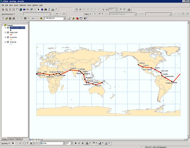Image resolution: width=190 pixels, height=148 pixels.
Task: Click the Countries layer color swatch
Action: 11,40
